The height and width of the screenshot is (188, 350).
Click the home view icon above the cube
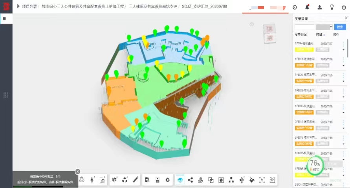[x=252, y=24]
